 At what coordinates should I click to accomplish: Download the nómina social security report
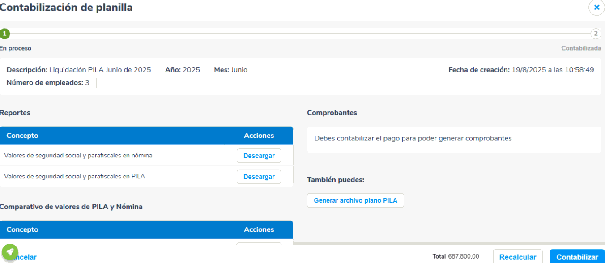coord(259,156)
